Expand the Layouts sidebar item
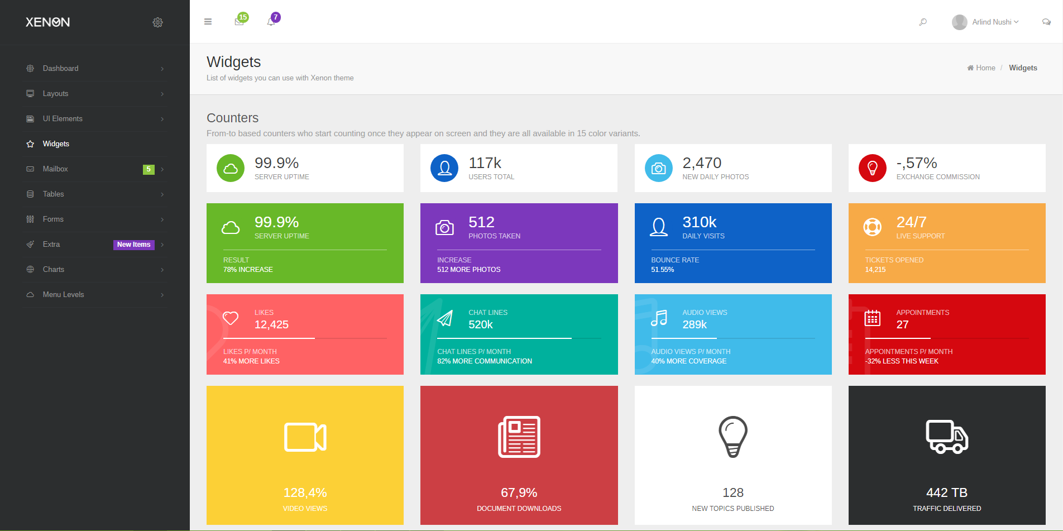Image resolution: width=1063 pixels, height=531 pixels. [x=55, y=94]
